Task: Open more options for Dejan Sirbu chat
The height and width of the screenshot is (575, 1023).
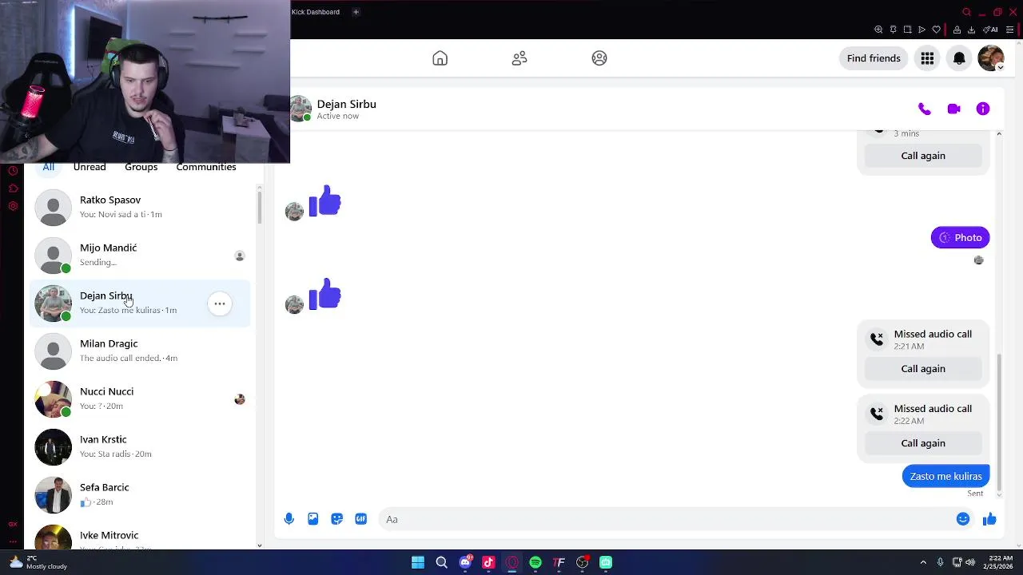Action: (x=220, y=303)
